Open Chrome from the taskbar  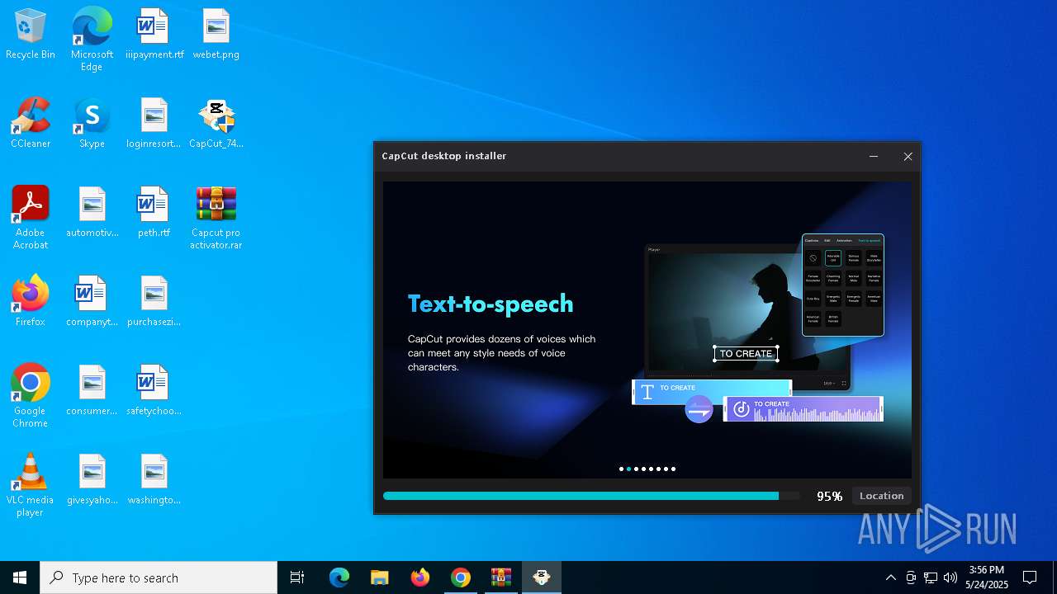point(461,577)
